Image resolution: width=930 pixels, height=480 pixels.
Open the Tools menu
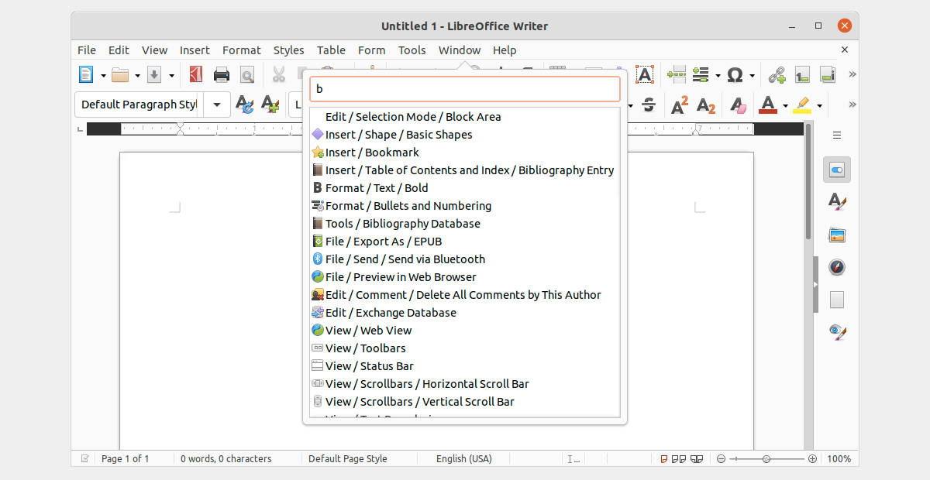coord(412,50)
